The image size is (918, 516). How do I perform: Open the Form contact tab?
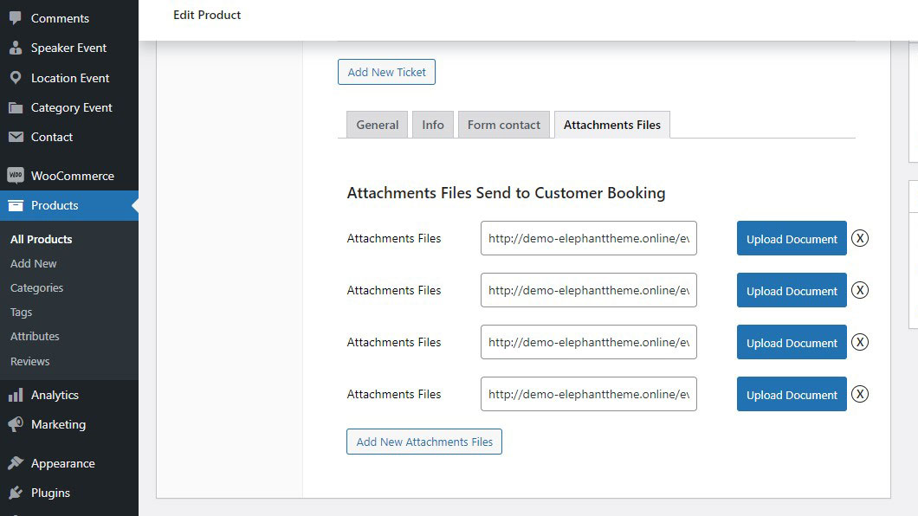point(503,125)
